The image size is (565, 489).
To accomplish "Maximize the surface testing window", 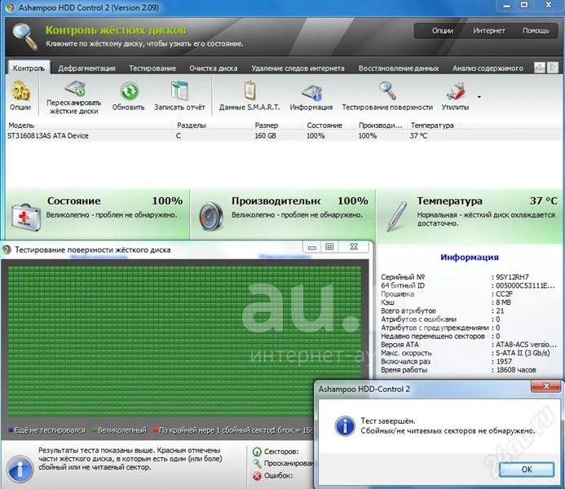I will 329,247.
